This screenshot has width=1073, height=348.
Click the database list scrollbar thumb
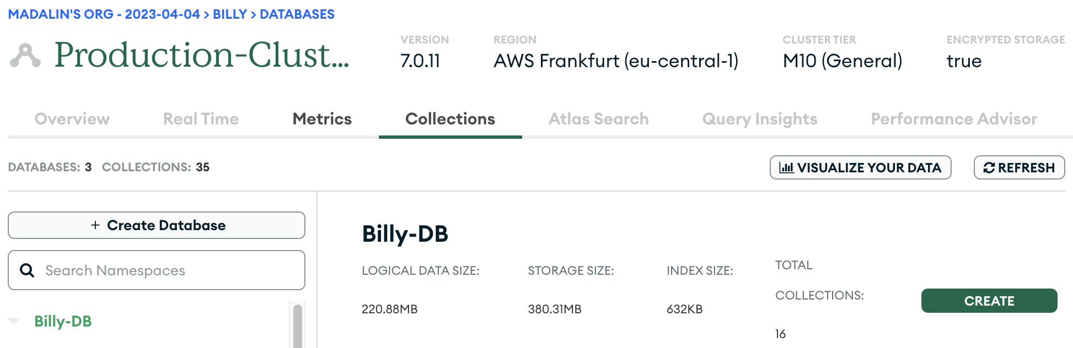click(298, 326)
